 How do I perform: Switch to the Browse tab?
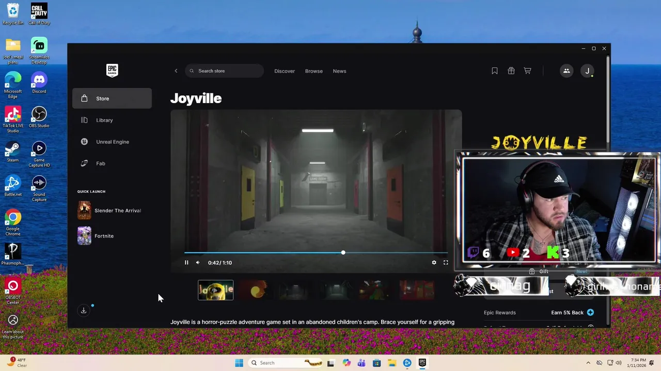pos(314,71)
